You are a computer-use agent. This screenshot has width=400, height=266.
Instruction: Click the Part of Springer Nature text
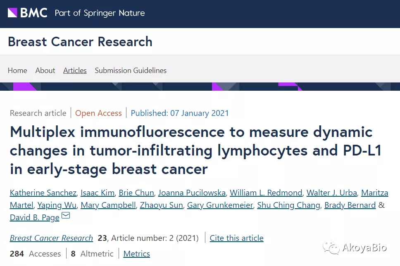point(100,13)
